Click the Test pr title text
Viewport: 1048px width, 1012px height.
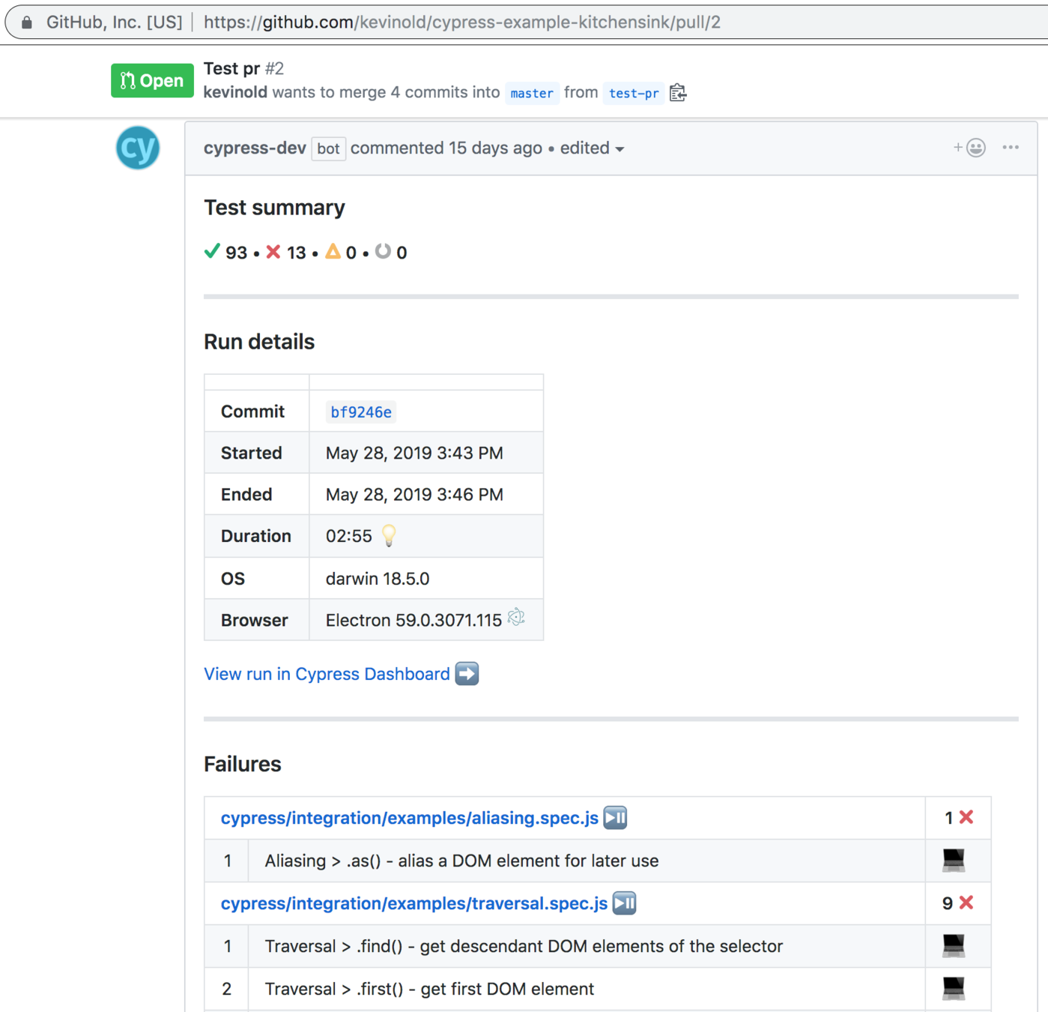(x=231, y=68)
